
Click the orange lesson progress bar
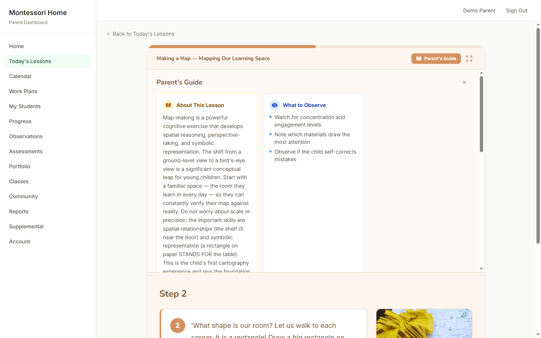pyautogui.click(x=232, y=46)
